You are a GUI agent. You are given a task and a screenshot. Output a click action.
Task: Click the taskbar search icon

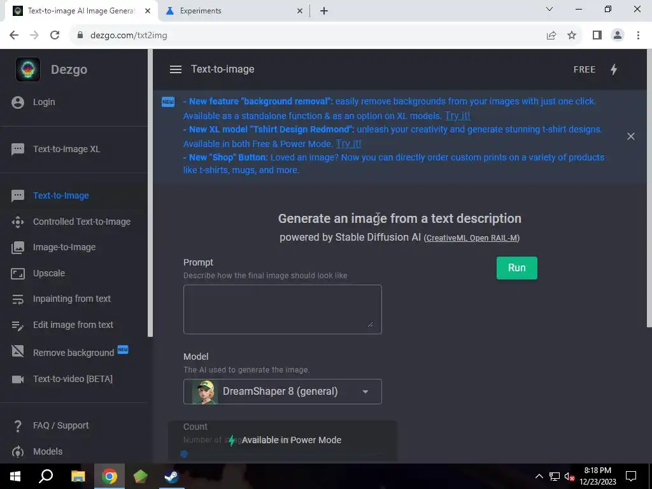[x=46, y=476]
